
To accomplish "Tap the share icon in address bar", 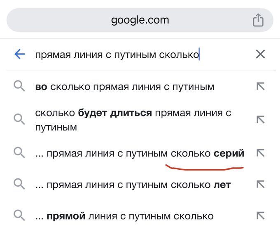I will click(x=258, y=20).
